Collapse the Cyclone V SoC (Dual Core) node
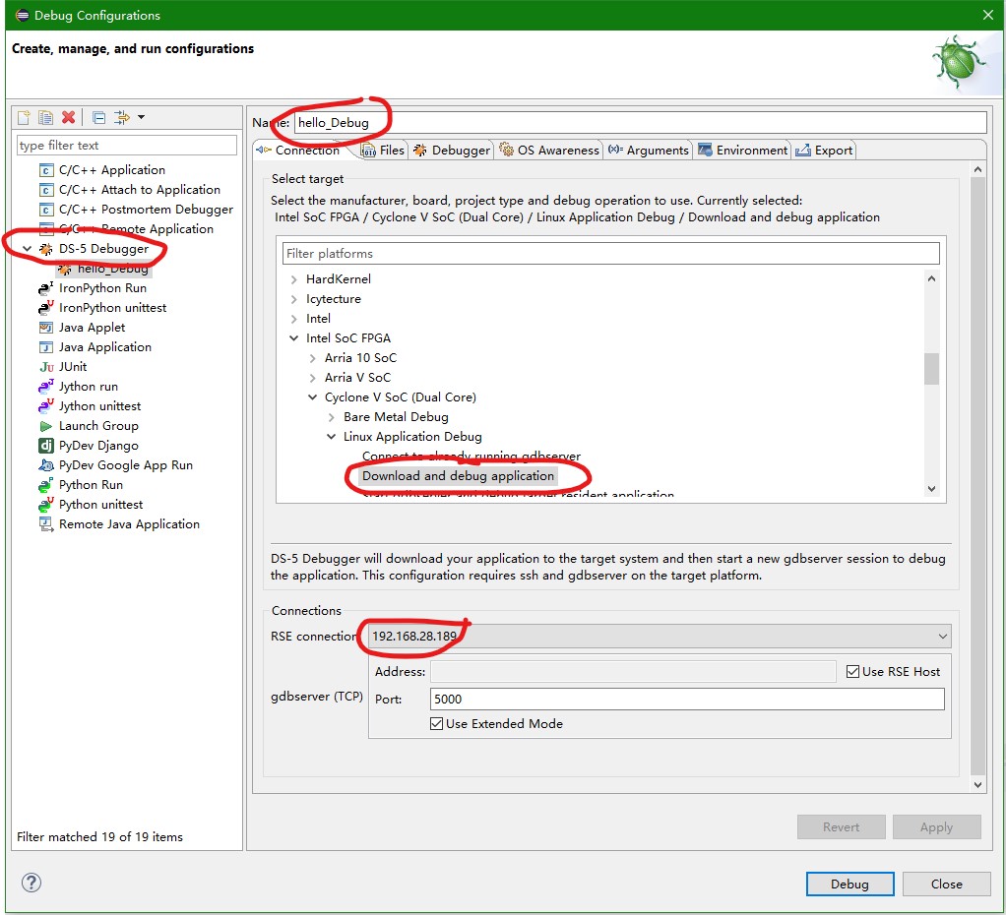The width and height of the screenshot is (1006, 915). tap(312, 396)
